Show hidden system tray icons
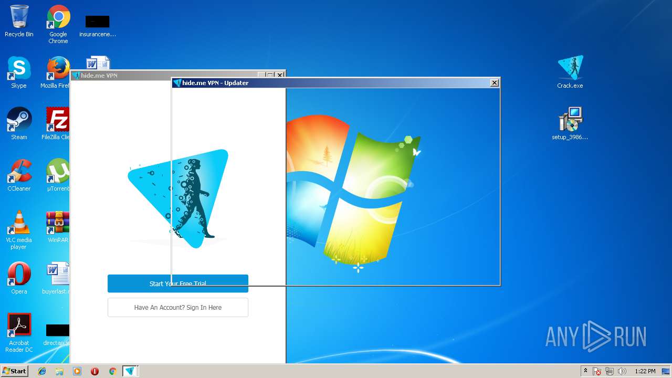 point(585,371)
